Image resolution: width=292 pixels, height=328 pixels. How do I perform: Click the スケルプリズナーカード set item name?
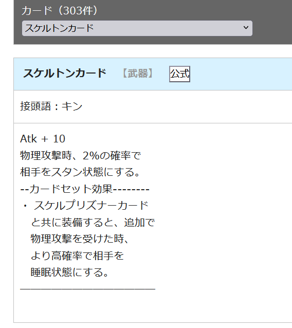click(x=91, y=206)
